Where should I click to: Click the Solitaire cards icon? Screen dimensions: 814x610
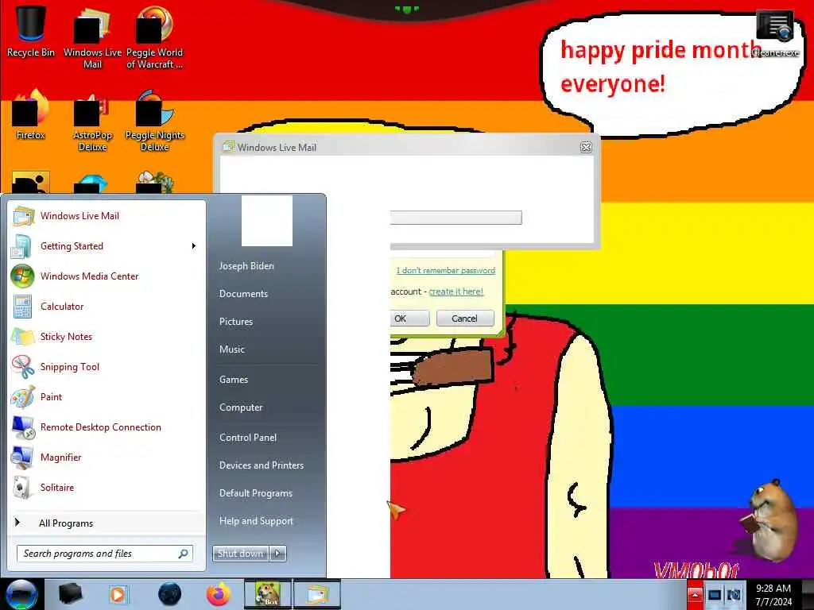tap(23, 487)
